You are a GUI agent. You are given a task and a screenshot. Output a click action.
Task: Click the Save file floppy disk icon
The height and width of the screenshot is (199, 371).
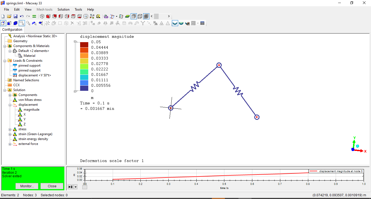click(x=15, y=16)
